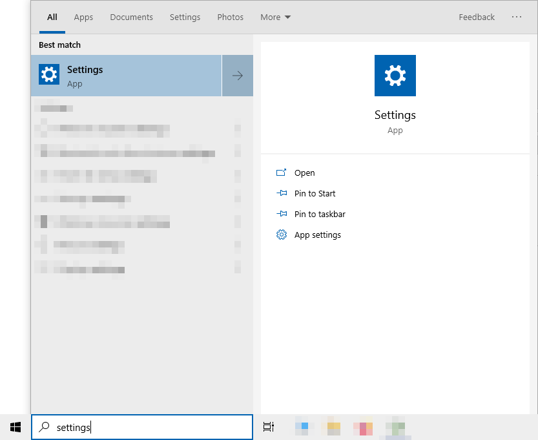
Task: Click the Feedback button
Action: 477,17
